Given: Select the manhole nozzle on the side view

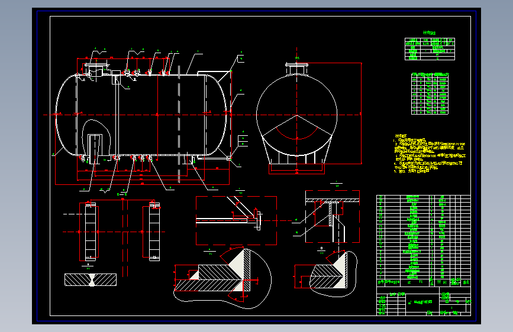Looking at the screenshot, I should [96, 70].
